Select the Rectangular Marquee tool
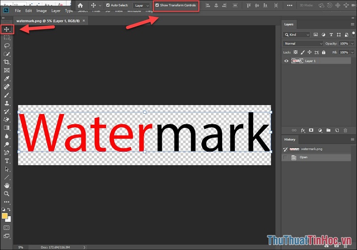Image resolution: width=357 pixels, height=250 pixels. click(x=7, y=37)
